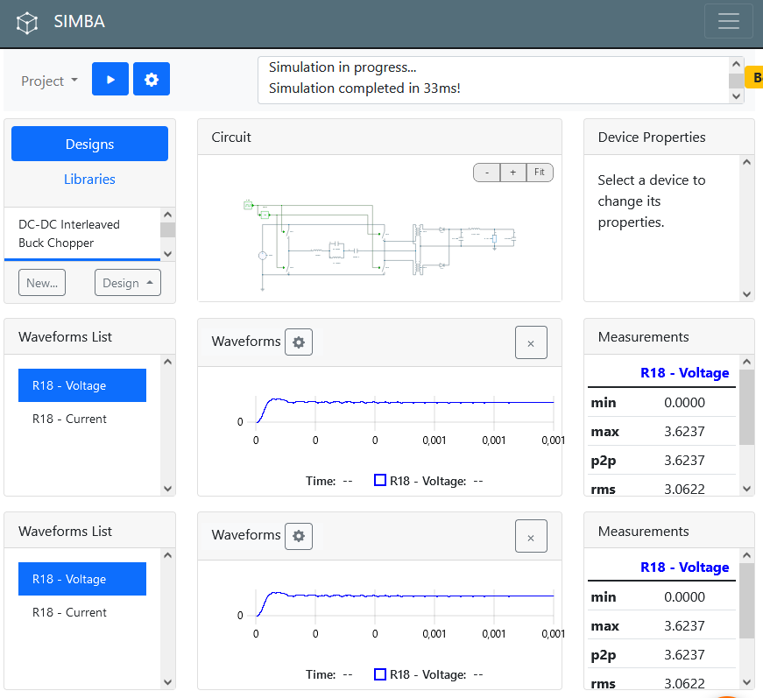Viewport: 763px width, 698px height.
Task: Select R18 - Current in upper Waveforms List
Action: click(x=82, y=419)
